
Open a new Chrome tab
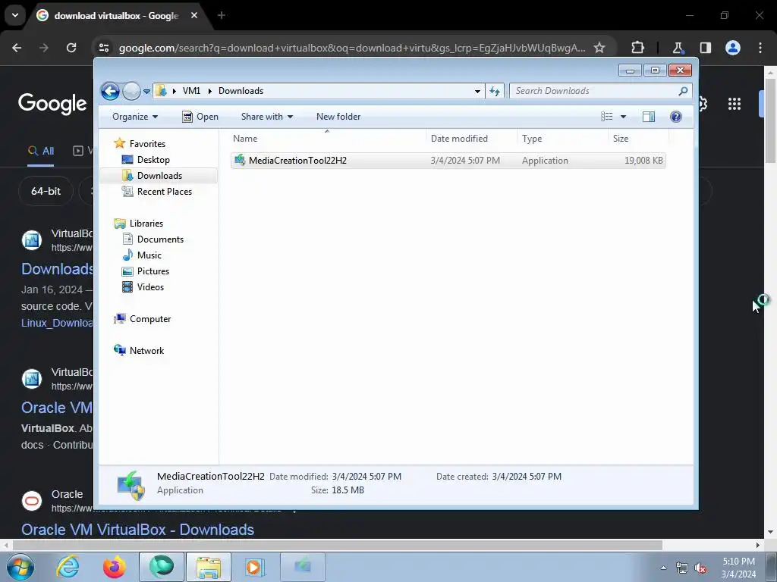click(x=222, y=15)
